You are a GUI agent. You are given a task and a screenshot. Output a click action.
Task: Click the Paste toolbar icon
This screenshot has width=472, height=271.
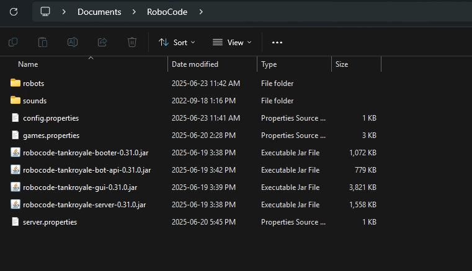coord(43,42)
